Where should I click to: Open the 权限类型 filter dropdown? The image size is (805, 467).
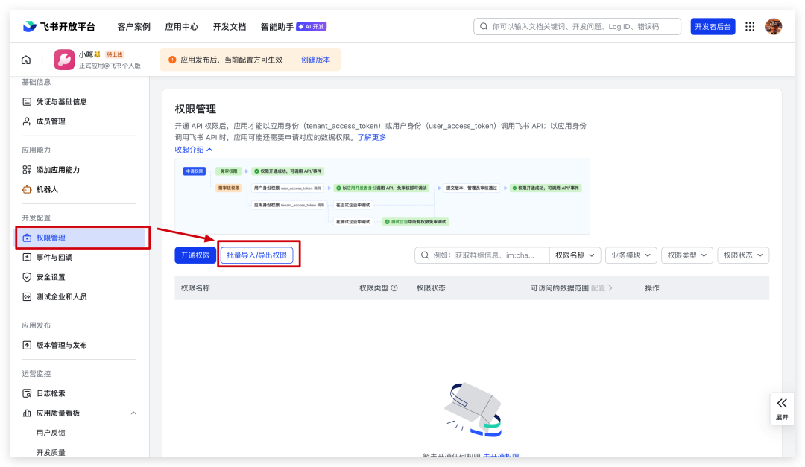point(686,255)
